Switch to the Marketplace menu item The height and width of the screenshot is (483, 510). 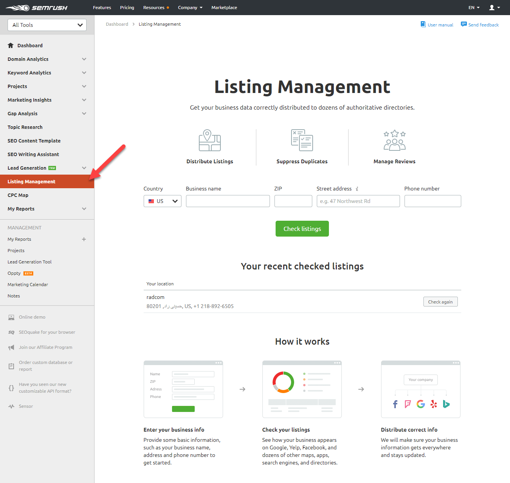[x=224, y=7]
